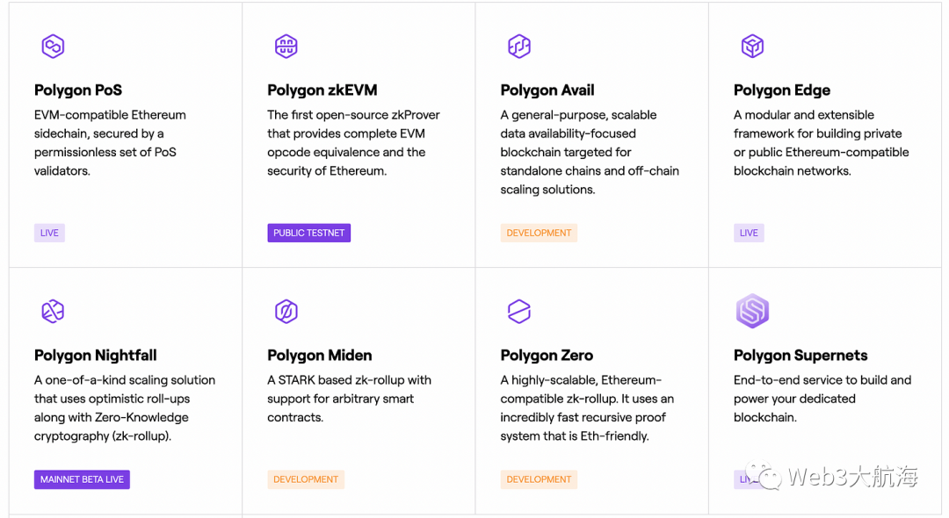This screenshot has height=518, width=949.
Task: Click the Polygon zkEVM icon
Action: coord(286,46)
